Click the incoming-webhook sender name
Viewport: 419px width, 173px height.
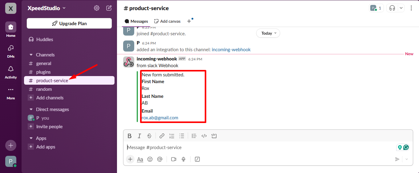click(157, 59)
